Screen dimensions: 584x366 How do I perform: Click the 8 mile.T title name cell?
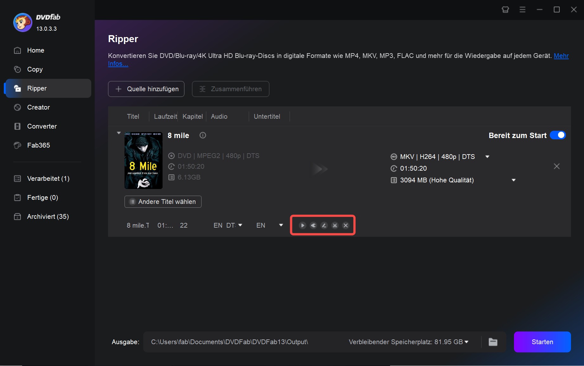pyautogui.click(x=138, y=225)
